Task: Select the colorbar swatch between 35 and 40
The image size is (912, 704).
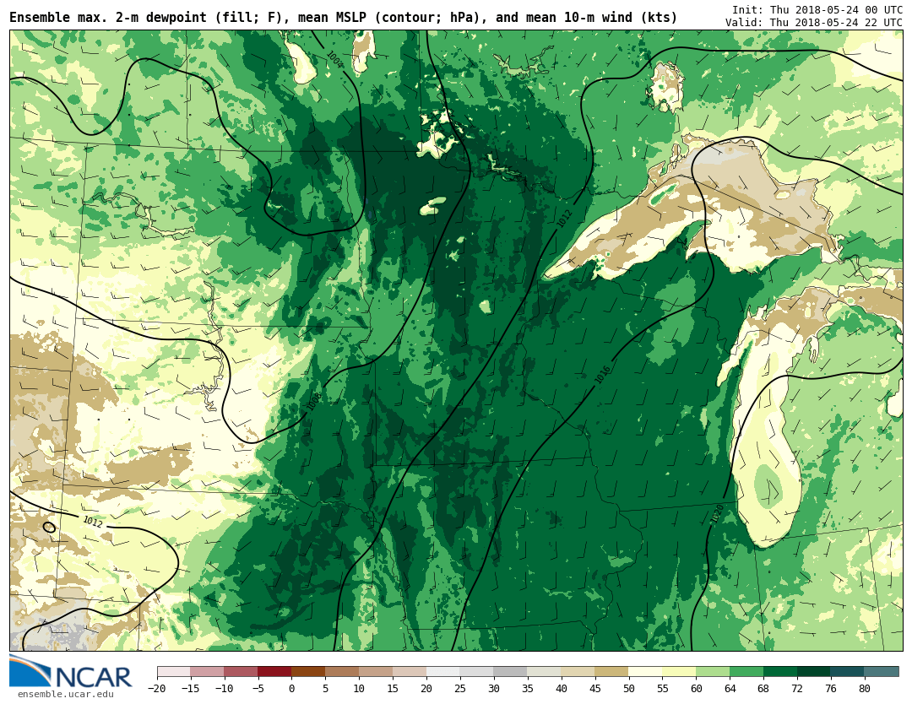Action: pos(545,672)
